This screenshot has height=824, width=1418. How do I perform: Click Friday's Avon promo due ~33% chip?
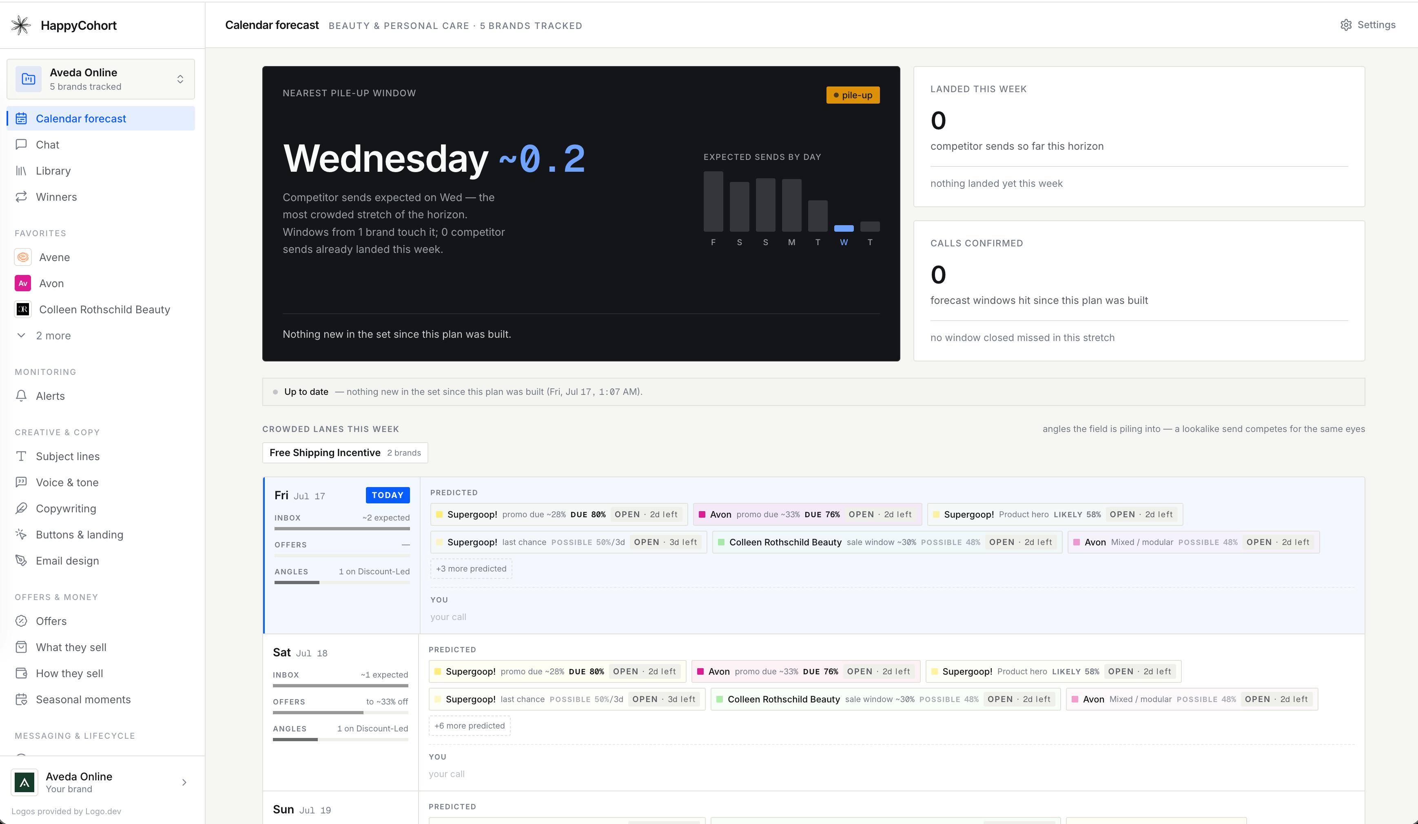click(807, 514)
